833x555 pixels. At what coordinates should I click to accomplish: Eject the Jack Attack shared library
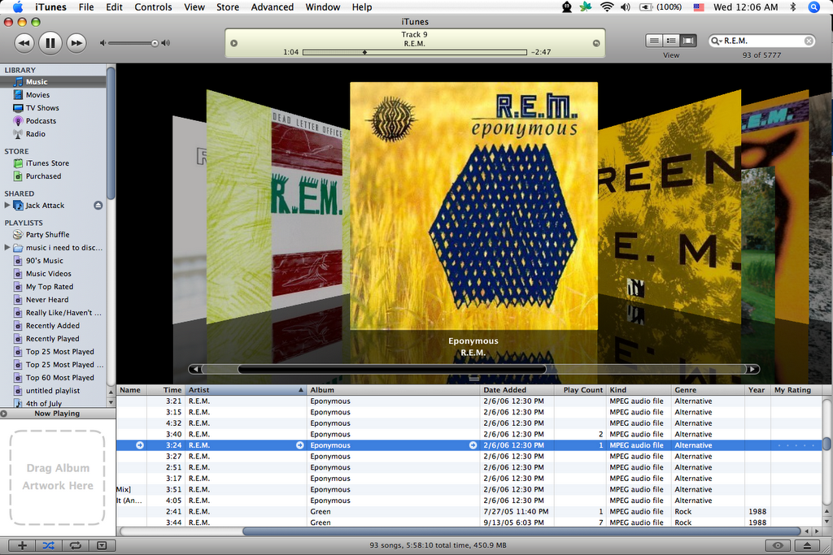point(98,206)
